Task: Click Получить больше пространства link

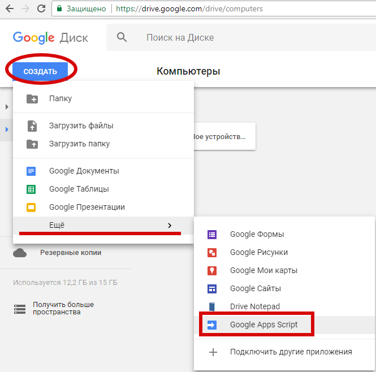Action: point(63,309)
